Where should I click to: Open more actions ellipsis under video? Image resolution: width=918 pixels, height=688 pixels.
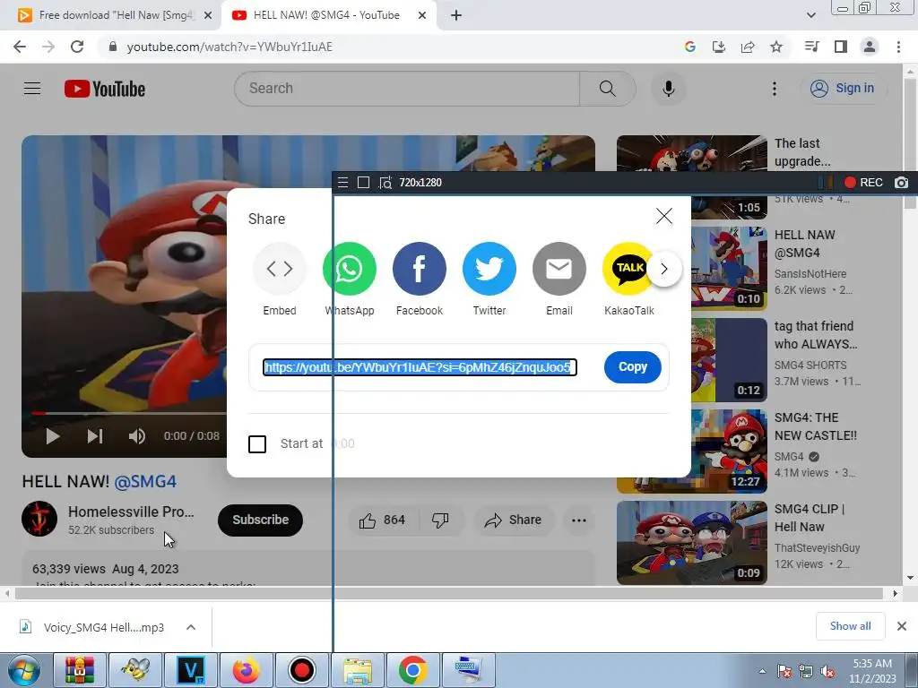coord(578,520)
